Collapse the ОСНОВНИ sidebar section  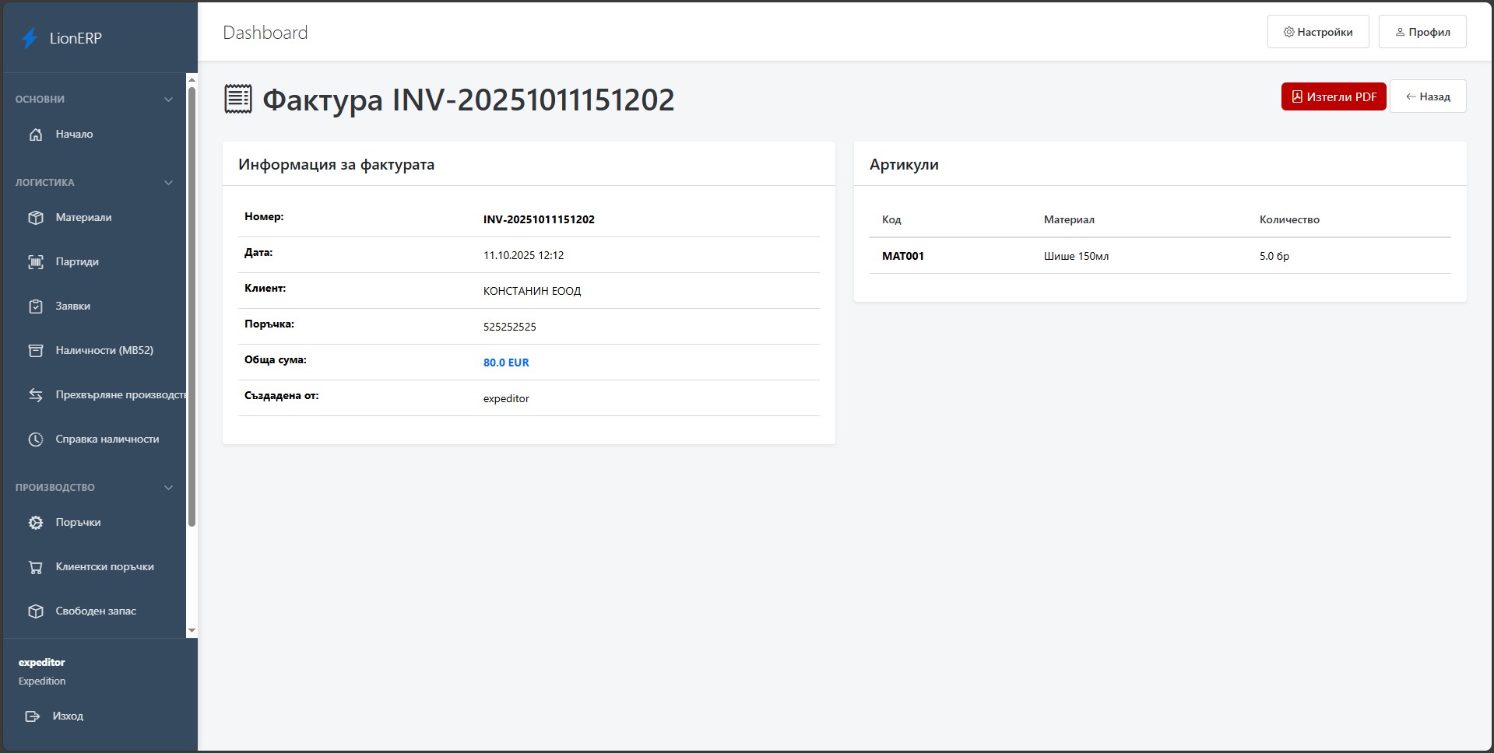coord(168,100)
